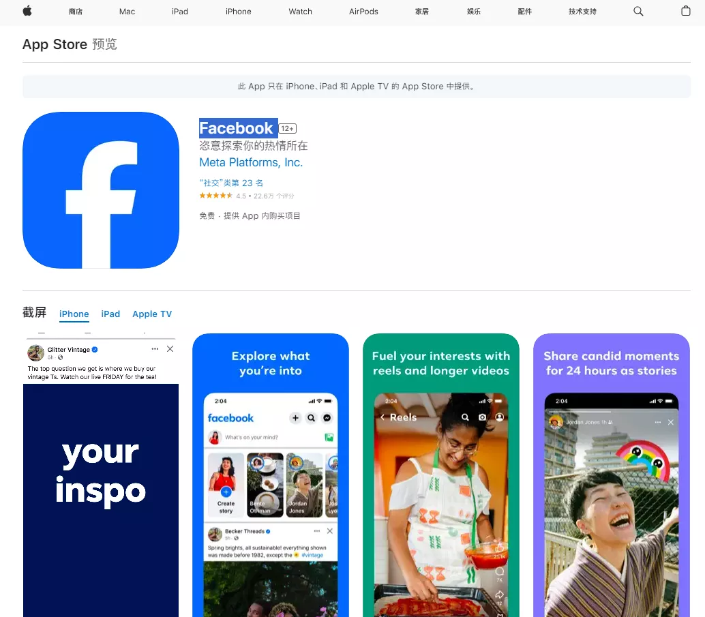This screenshot has height=617, width=705.
Task: Open the 商店 menu item
Action: [x=76, y=12]
